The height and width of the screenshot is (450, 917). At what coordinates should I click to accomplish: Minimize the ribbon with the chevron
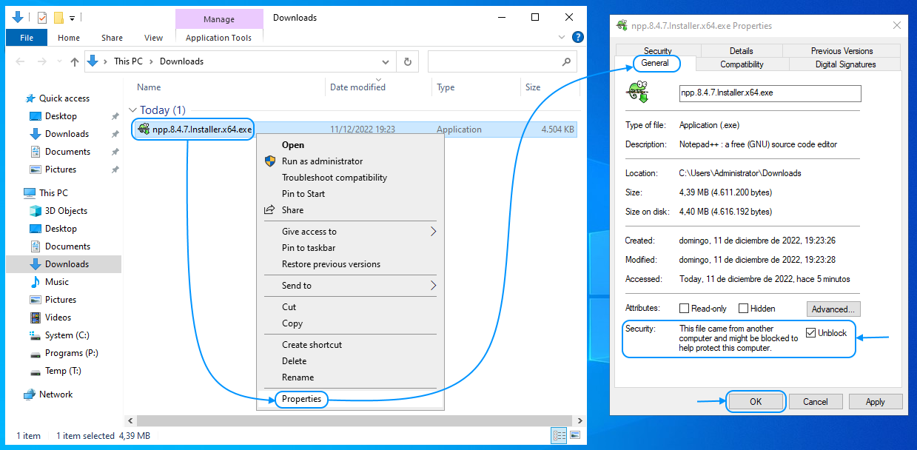(x=562, y=37)
